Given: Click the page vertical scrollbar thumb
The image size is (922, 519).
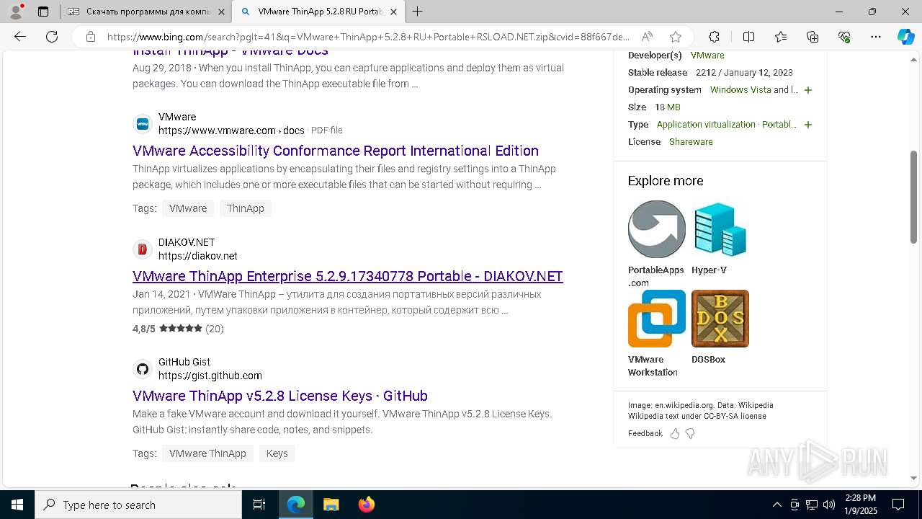Looking at the screenshot, I should point(914,197).
